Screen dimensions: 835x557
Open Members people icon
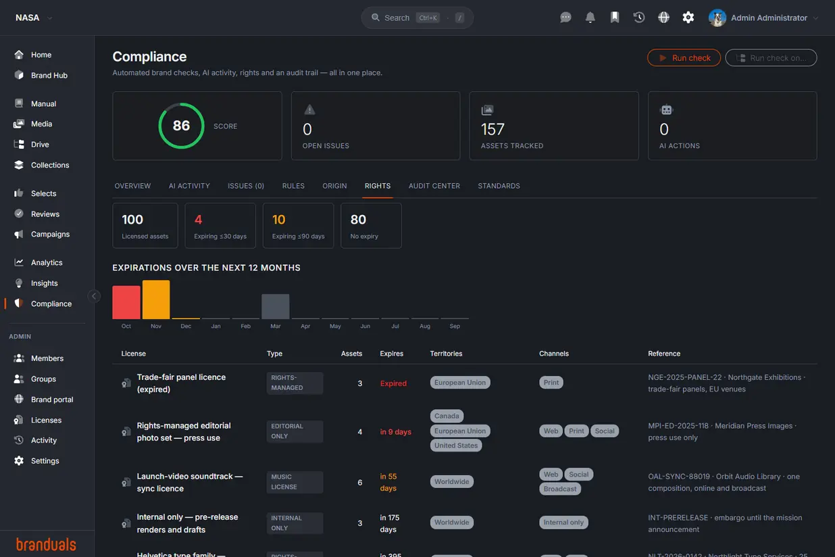click(19, 358)
